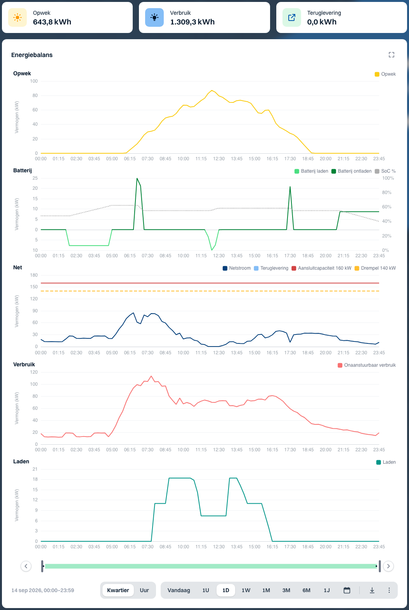The width and height of the screenshot is (409, 610).
Task: Select the 1D time range
Action: pyautogui.click(x=226, y=590)
